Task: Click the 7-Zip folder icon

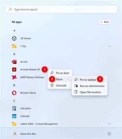Action: click(x=14, y=46)
